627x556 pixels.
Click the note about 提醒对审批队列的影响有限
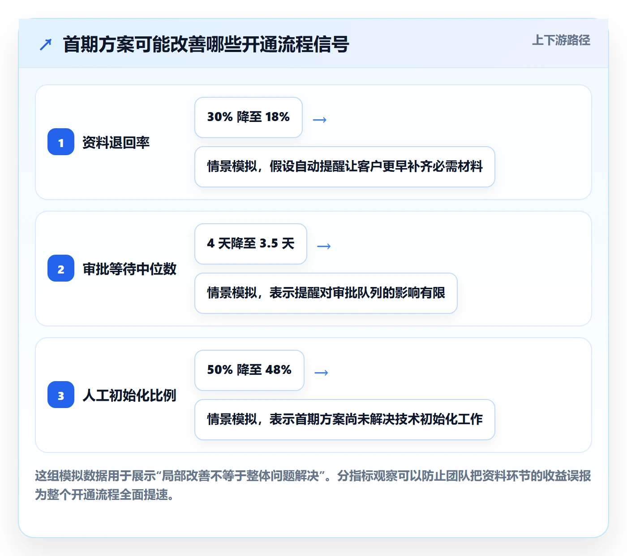(x=326, y=293)
